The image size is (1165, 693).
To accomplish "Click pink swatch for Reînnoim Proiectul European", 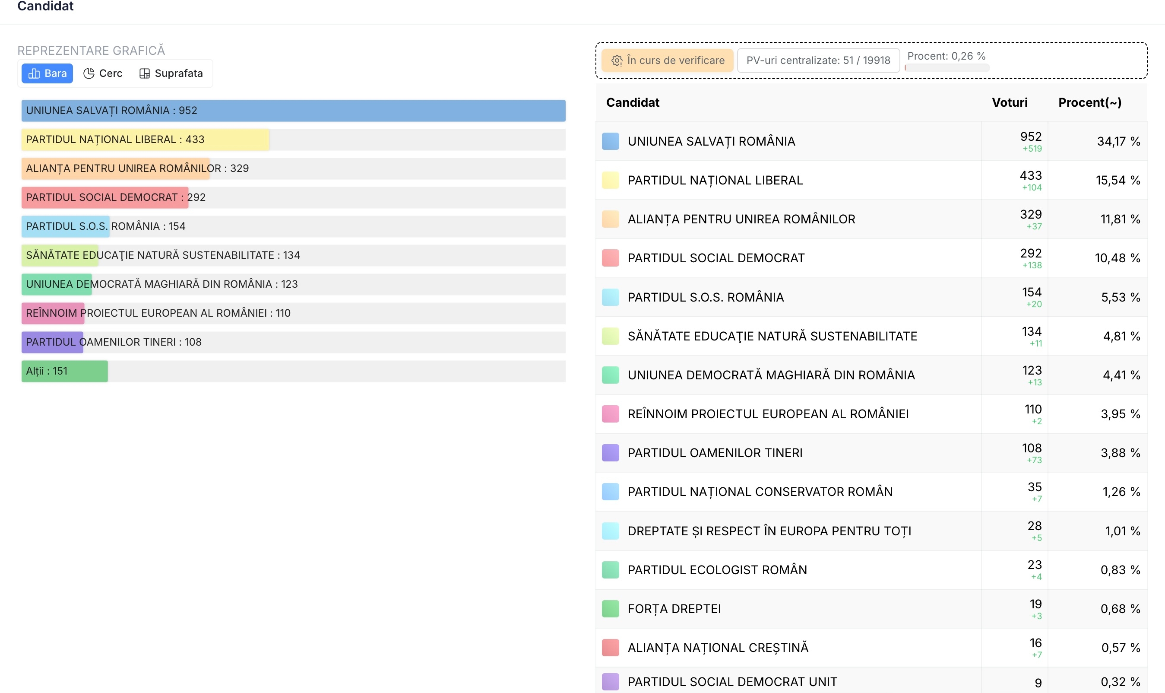I will (610, 414).
